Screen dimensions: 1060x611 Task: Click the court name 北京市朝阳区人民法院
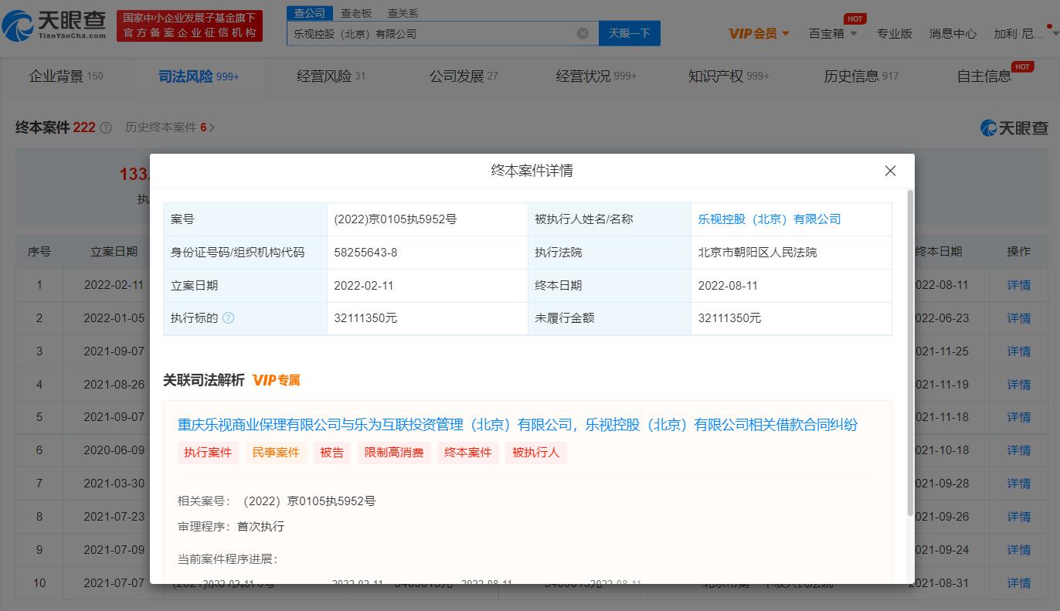click(757, 252)
